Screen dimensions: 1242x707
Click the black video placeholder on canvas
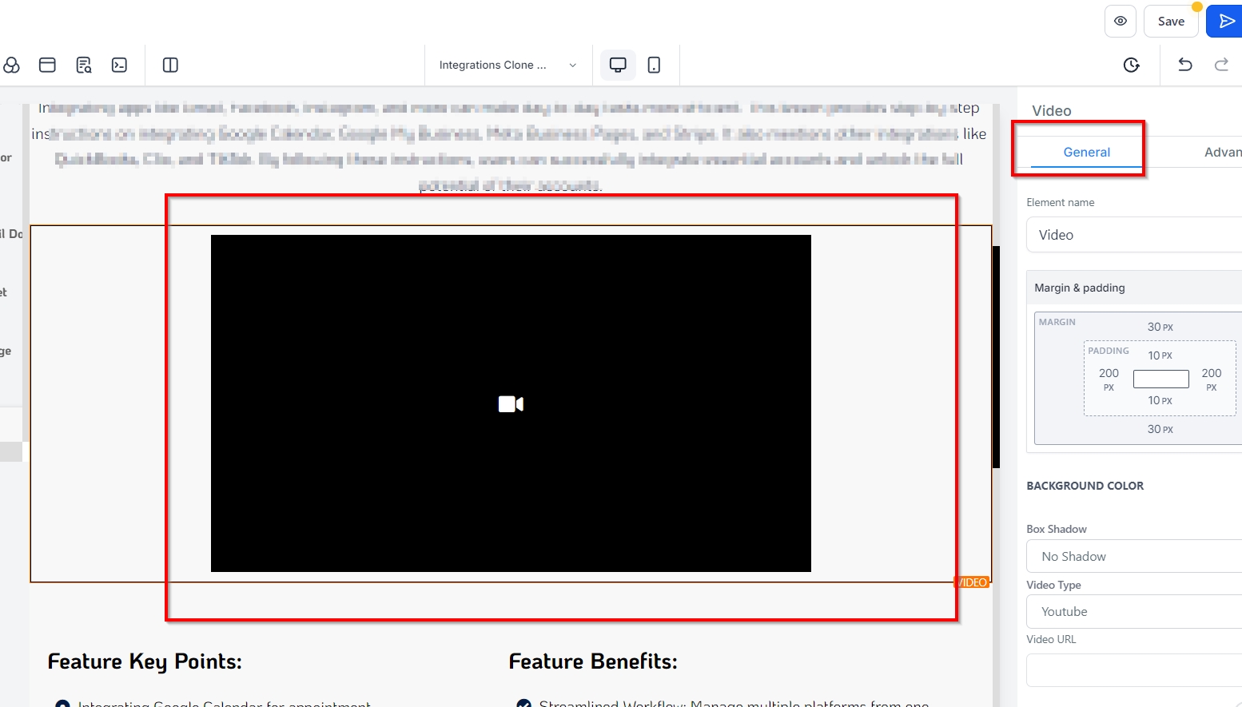tap(511, 403)
